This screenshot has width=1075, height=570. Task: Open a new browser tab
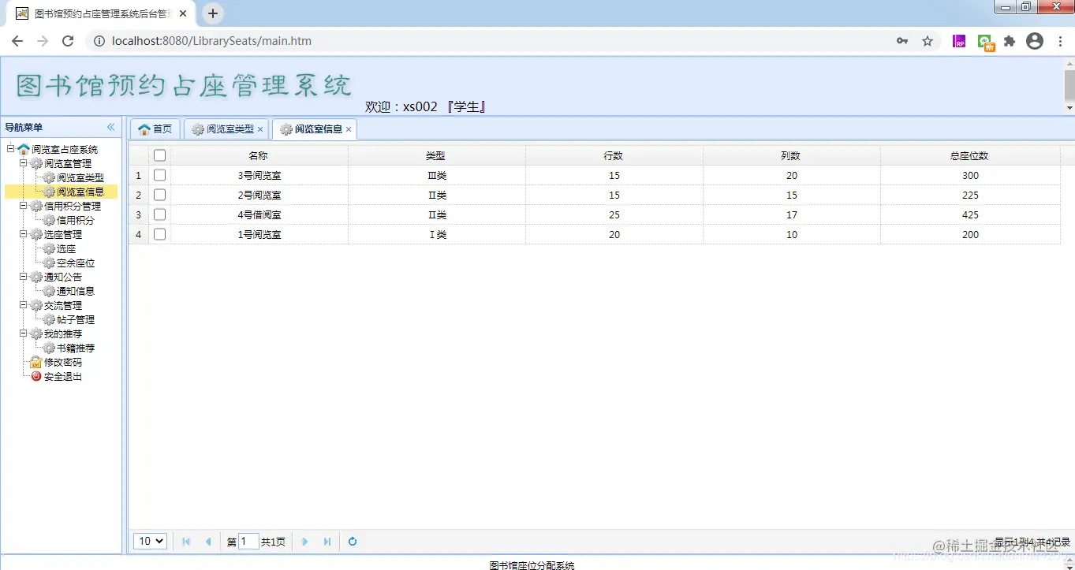[213, 13]
